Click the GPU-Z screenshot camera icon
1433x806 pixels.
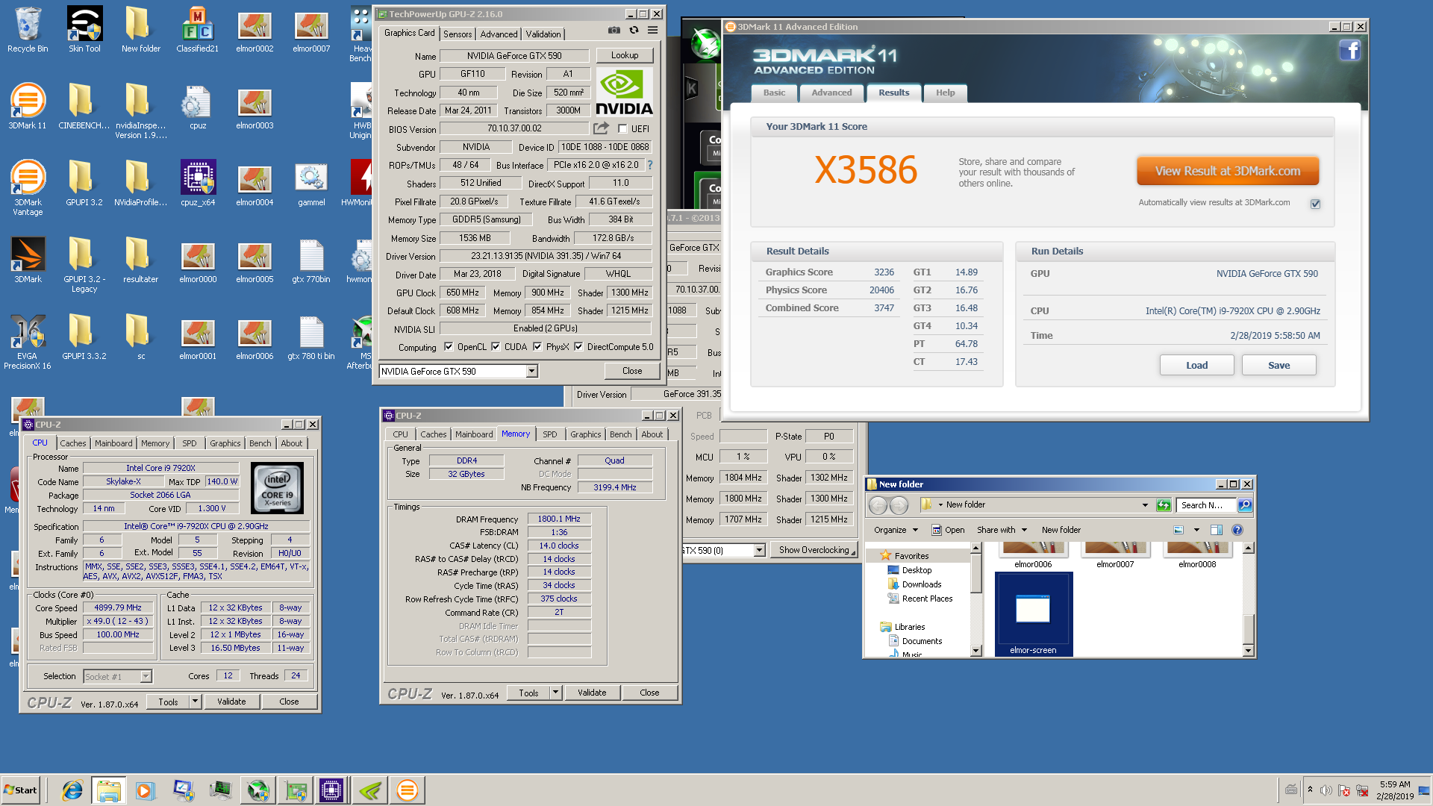coord(614,31)
